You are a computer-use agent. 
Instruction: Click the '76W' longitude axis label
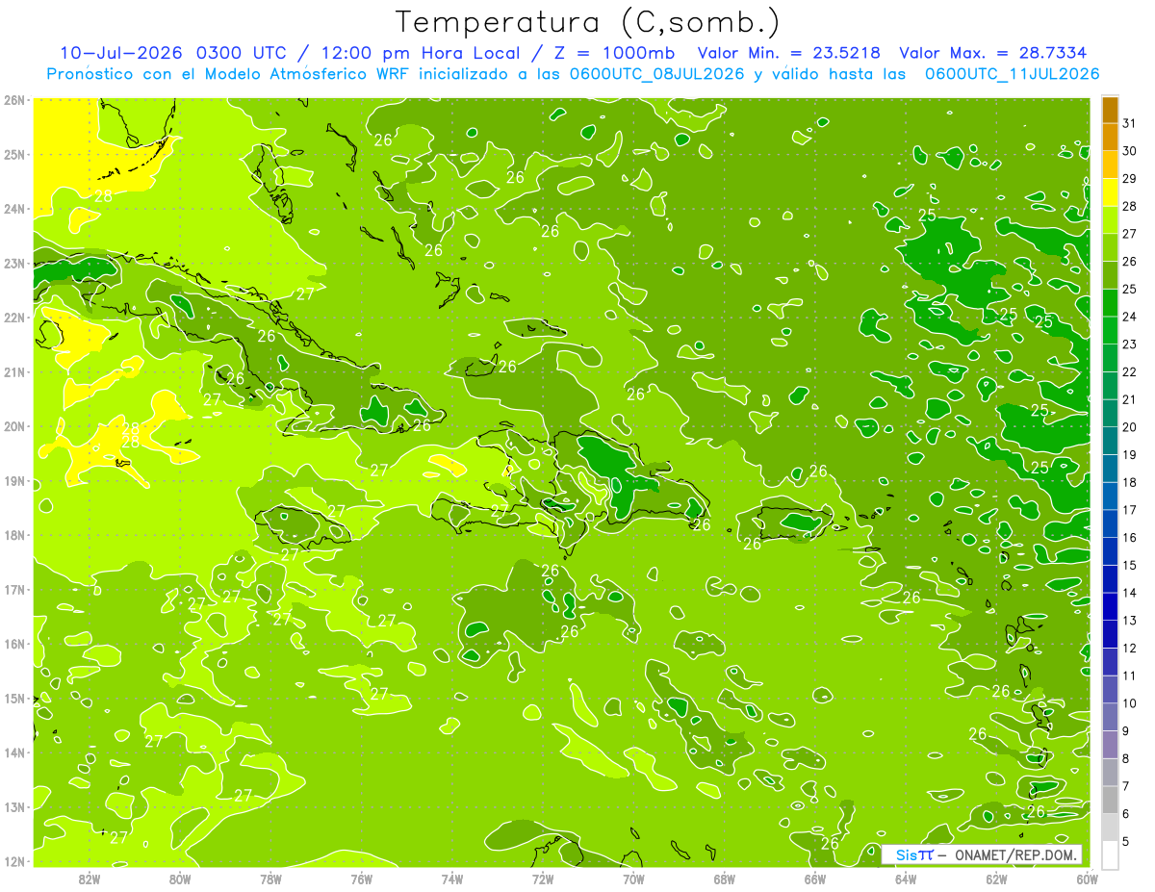click(x=361, y=879)
